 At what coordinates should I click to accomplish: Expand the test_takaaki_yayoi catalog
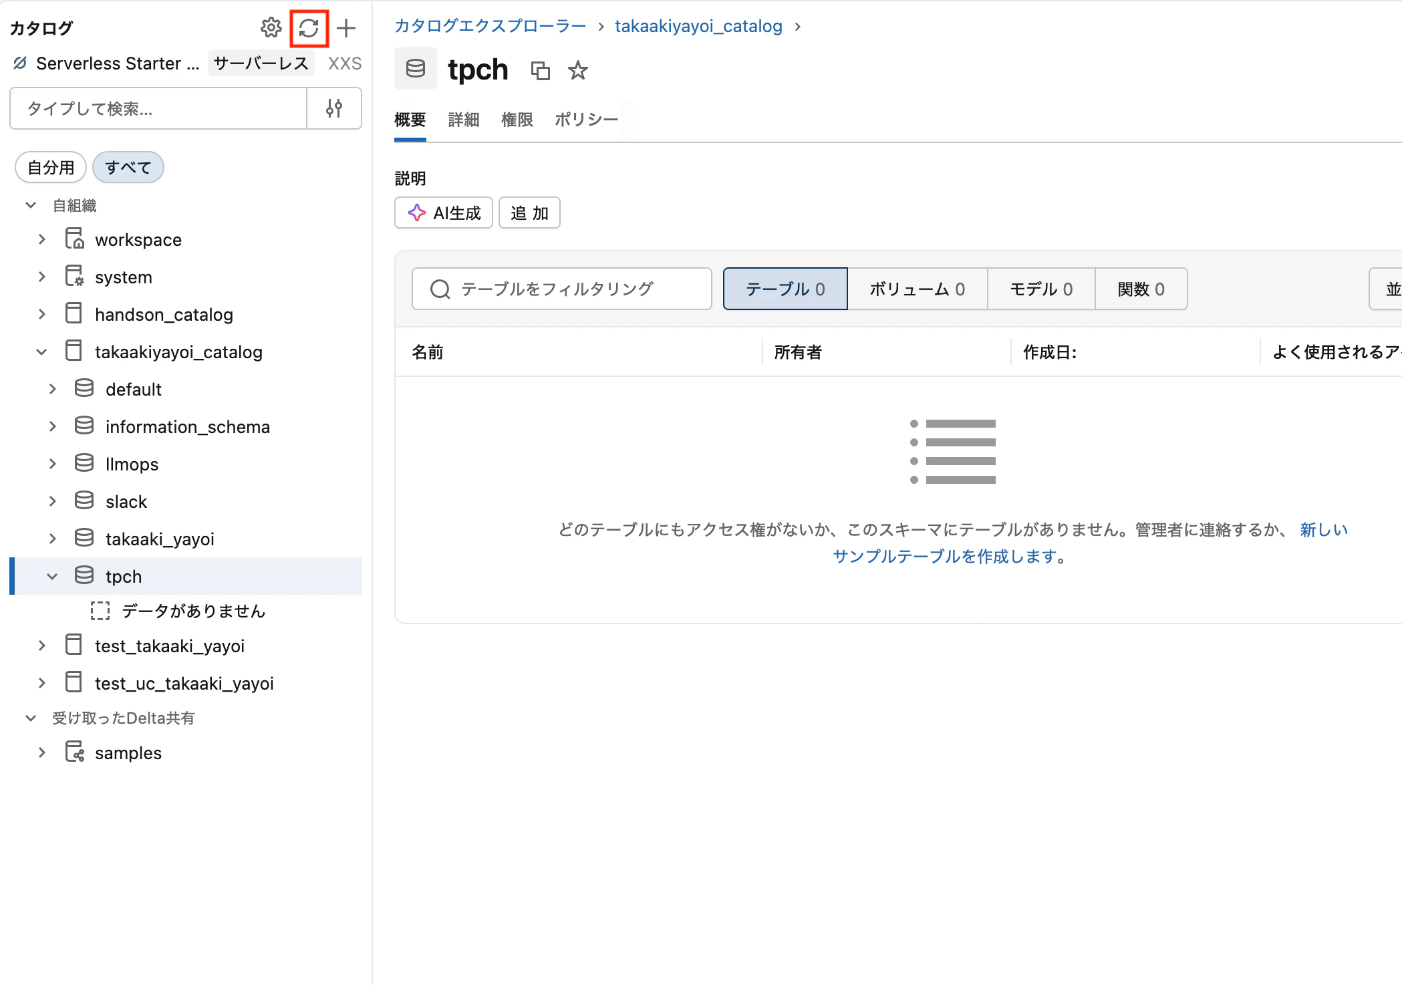42,646
